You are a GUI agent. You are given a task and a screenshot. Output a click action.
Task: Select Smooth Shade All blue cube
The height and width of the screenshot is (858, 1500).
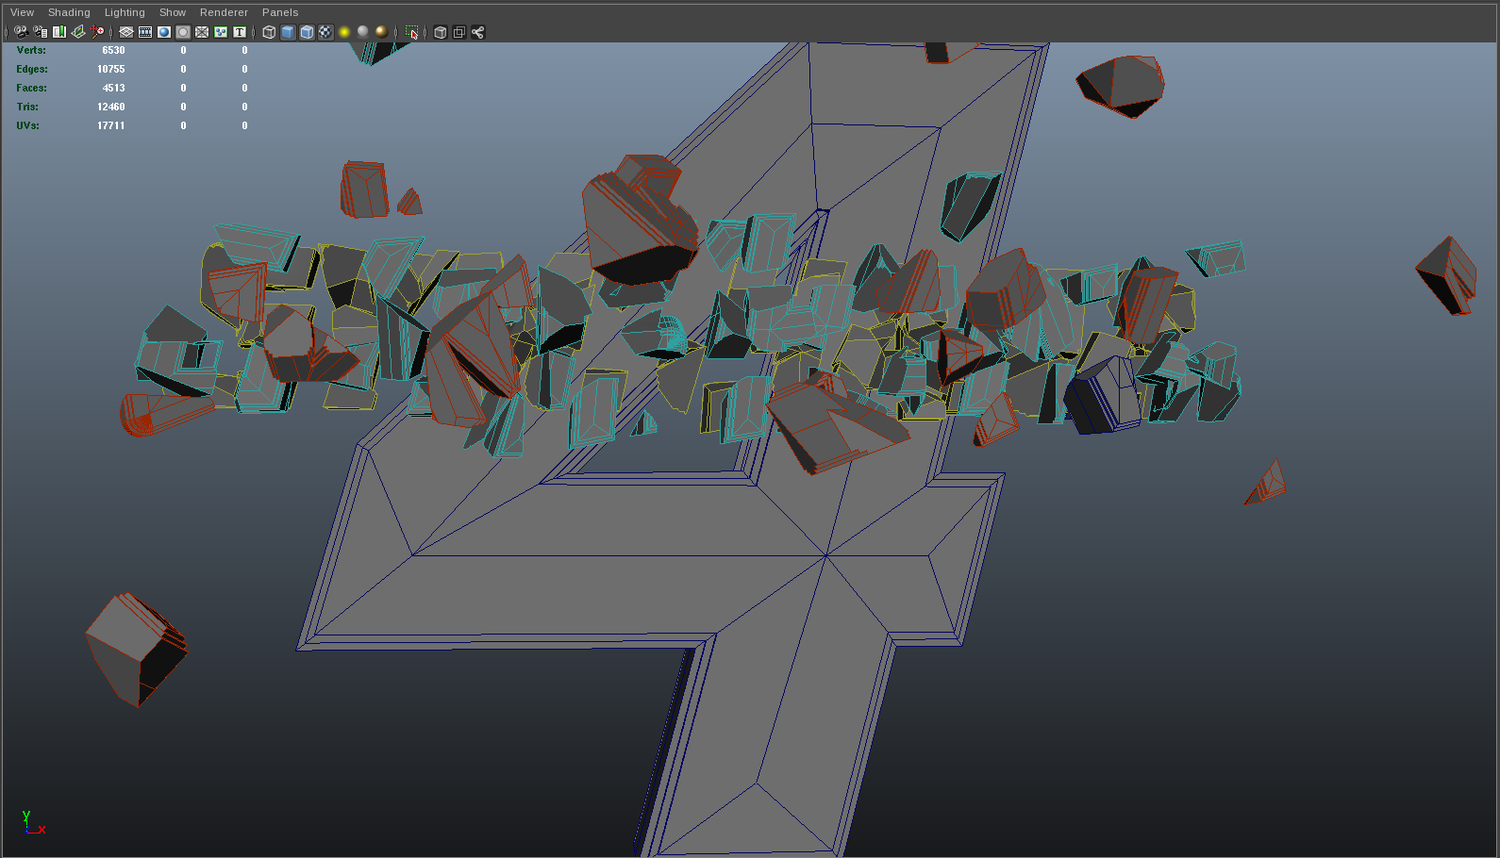point(288,32)
